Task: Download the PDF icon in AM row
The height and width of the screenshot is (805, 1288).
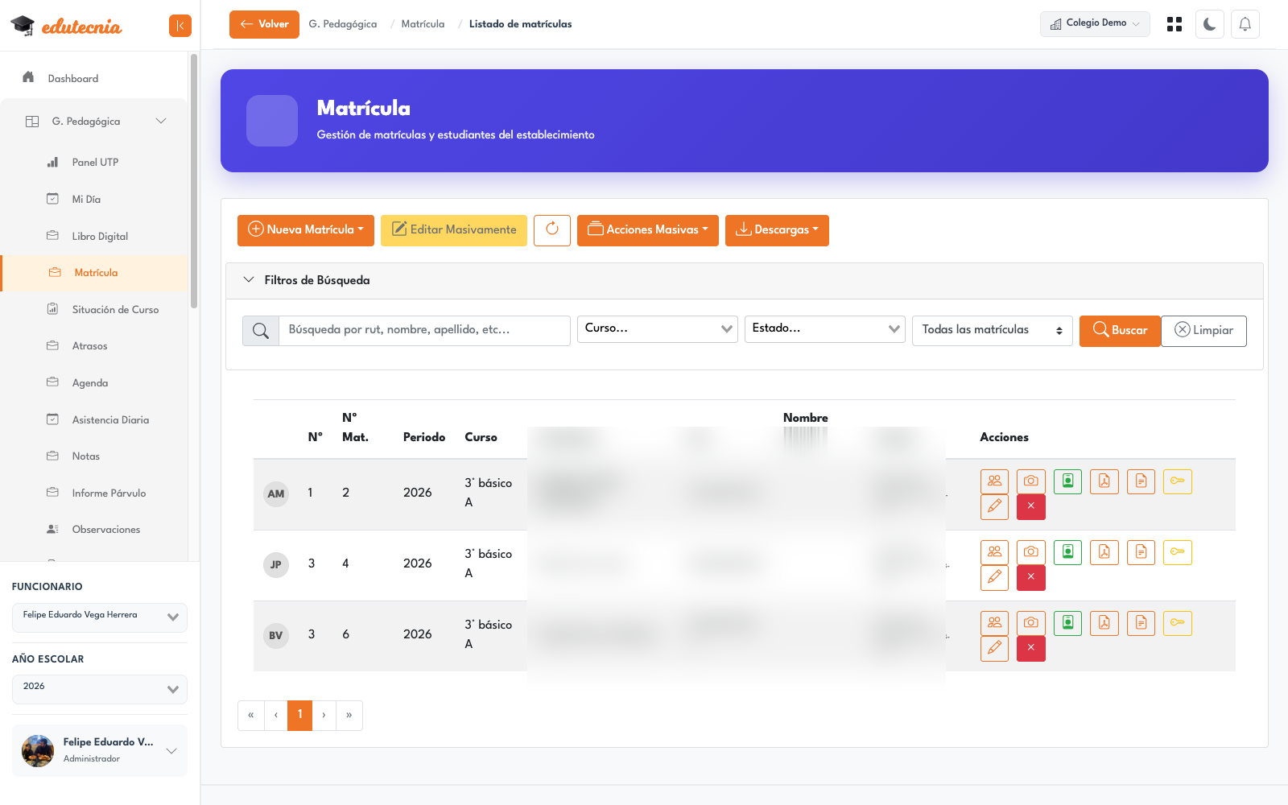Action: [1104, 481]
